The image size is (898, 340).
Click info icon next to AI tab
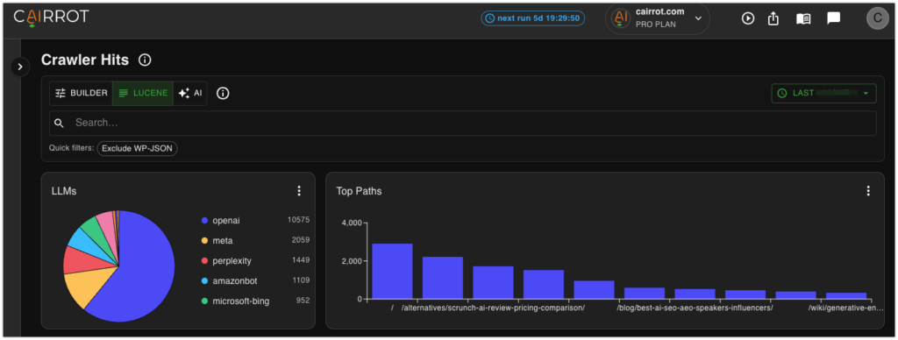point(223,93)
